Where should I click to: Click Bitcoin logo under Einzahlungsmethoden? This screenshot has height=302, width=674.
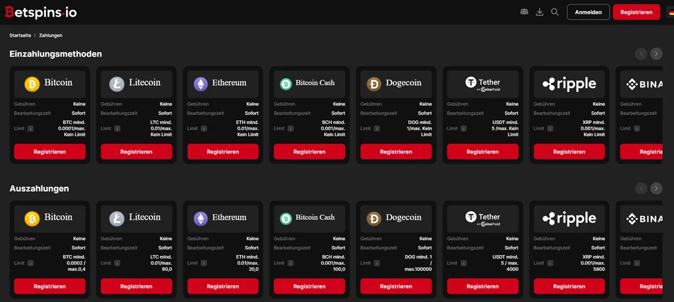pos(50,84)
